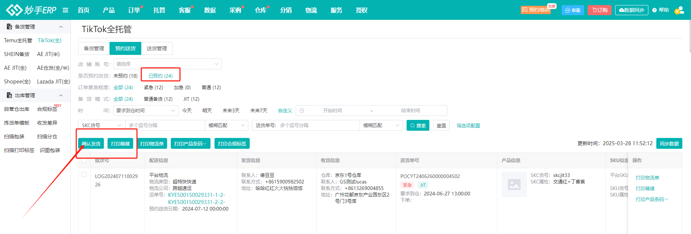Open the 产品 top menu

point(109,10)
